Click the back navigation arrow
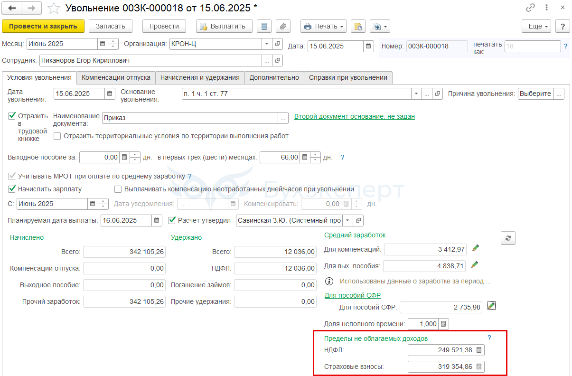The width and height of the screenshot is (572, 376). click(x=12, y=8)
